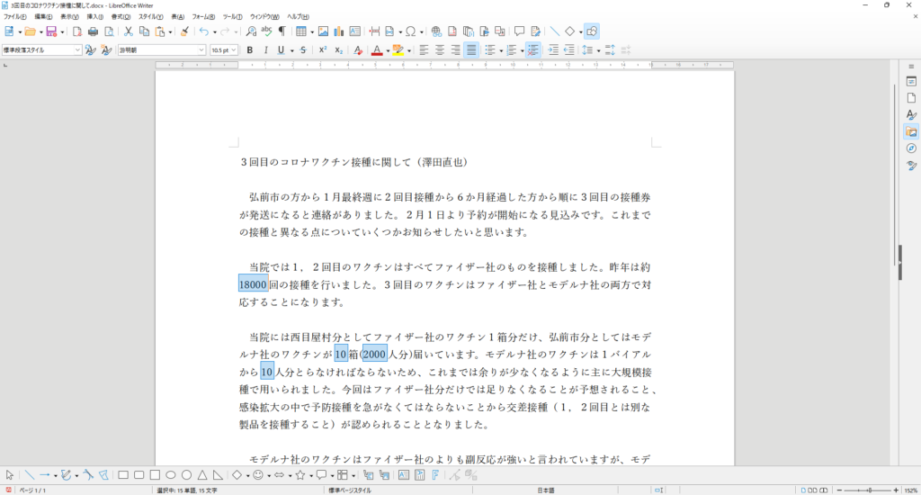921x495 pixels.
Task: Open ツール(T) menu
Action: click(x=232, y=17)
